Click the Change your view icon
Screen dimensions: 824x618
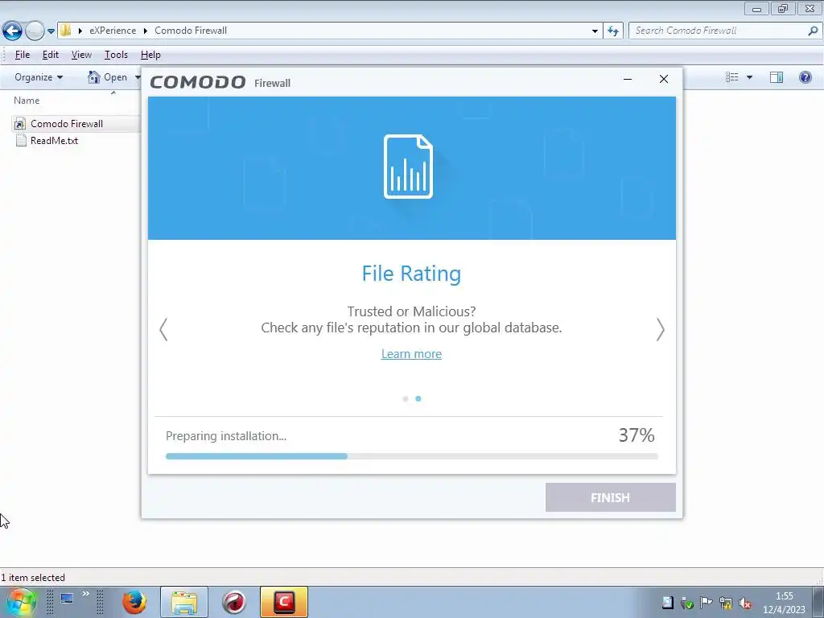732,77
